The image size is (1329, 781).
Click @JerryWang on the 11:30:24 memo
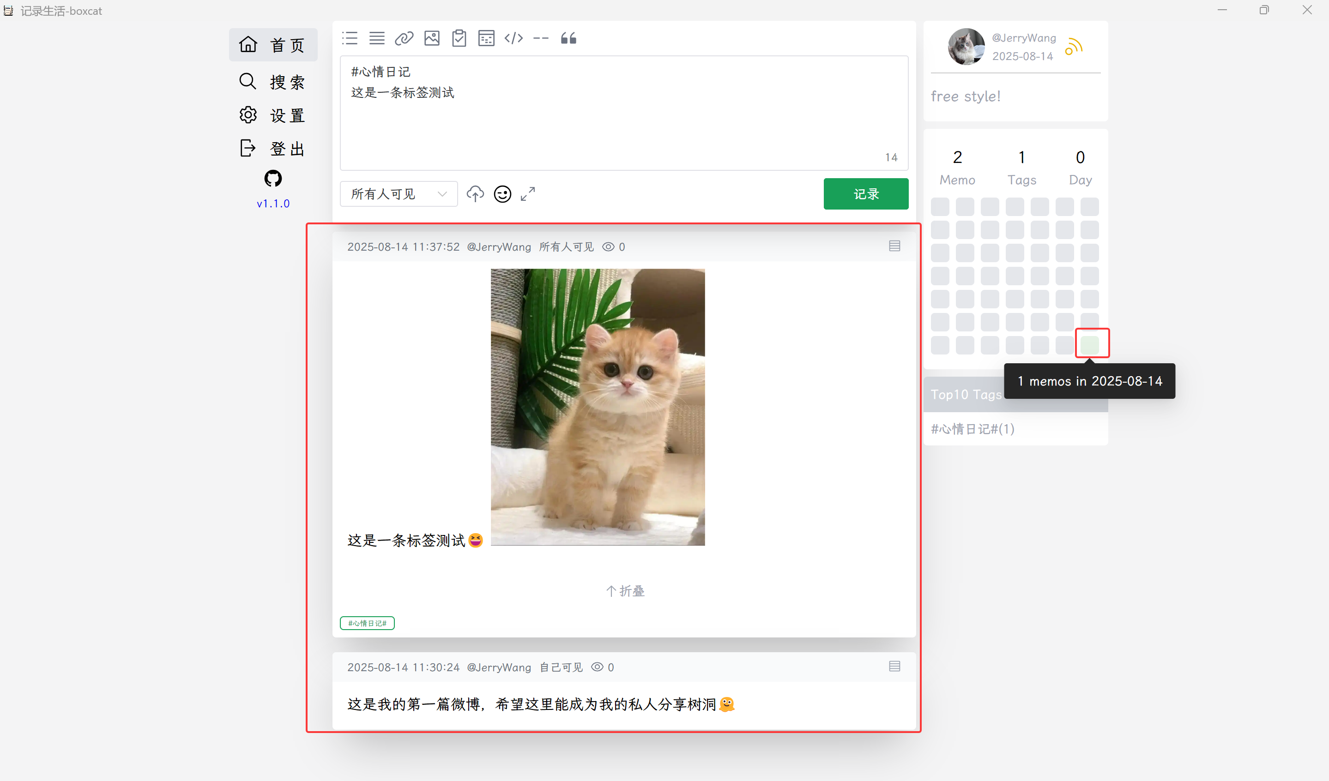pyautogui.click(x=499, y=667)
